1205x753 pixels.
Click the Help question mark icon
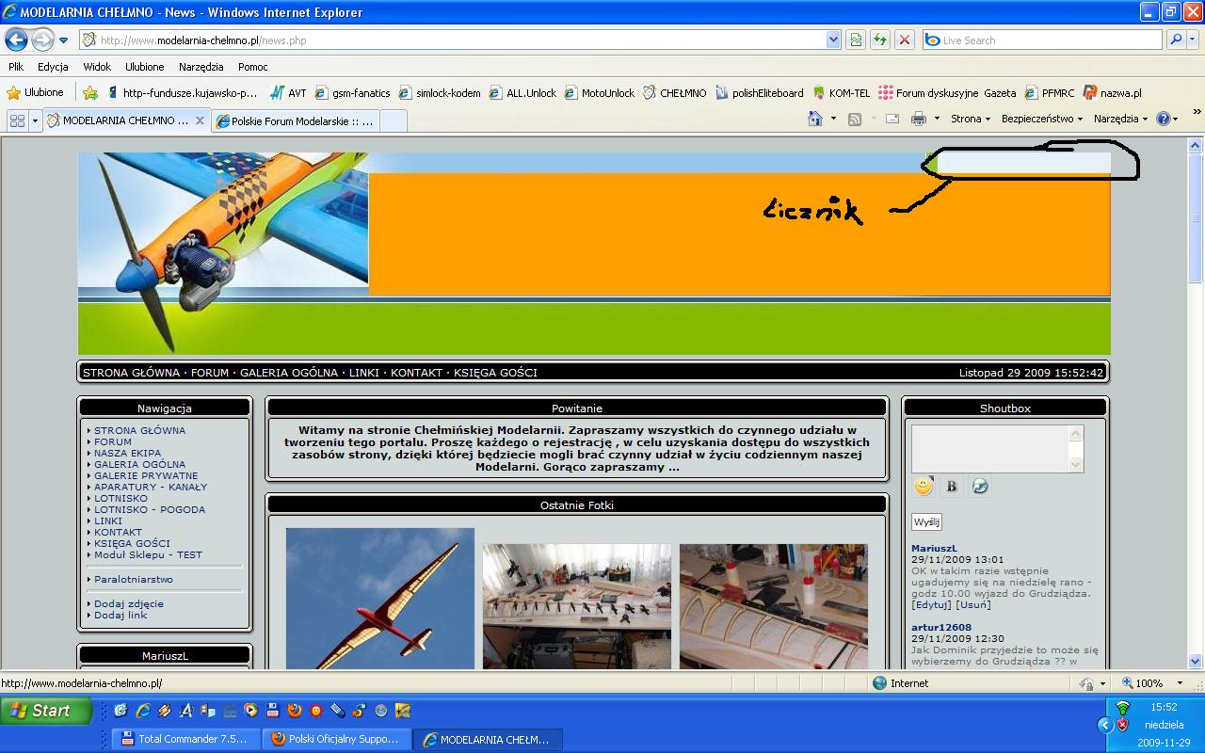point(1163,119)
